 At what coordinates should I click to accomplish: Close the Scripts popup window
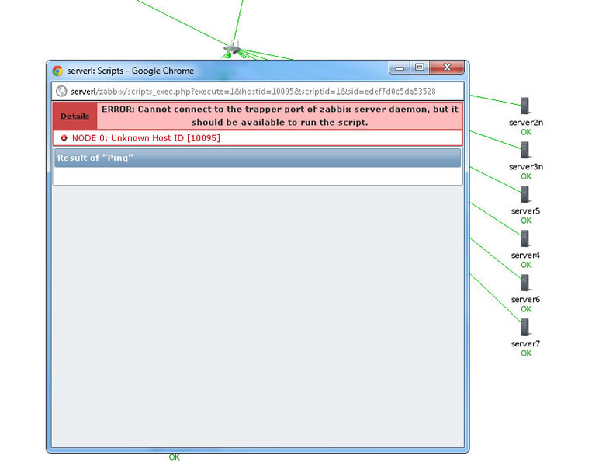tap(447, 68)
